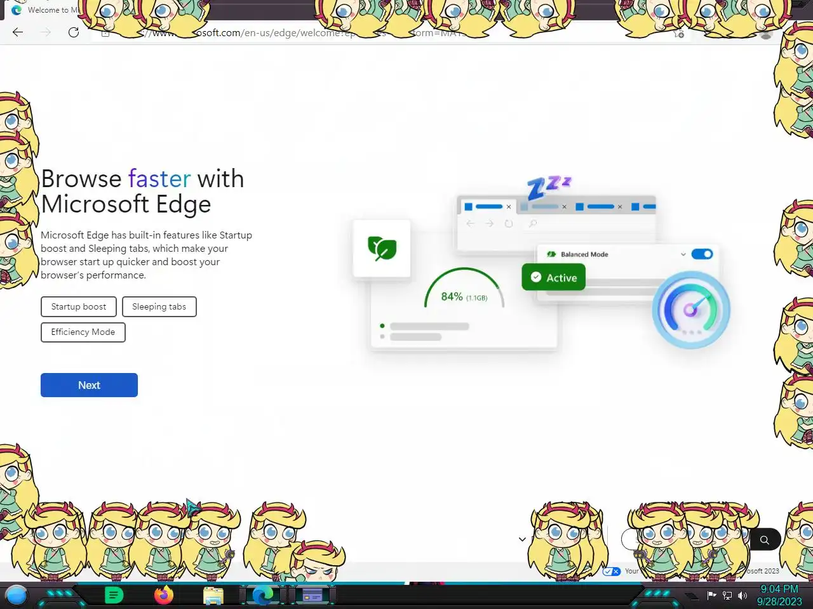Reload the page with the refresh icon
This screenshot has height=609, width=813.
click(74, 32)
